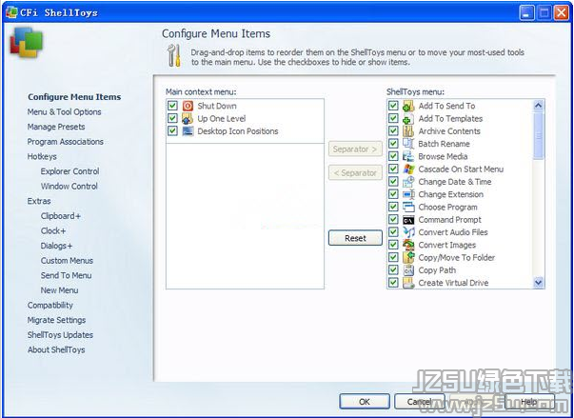
Task: Select Configure Menu Items in sidebar
Action: [x=74, y=97]
